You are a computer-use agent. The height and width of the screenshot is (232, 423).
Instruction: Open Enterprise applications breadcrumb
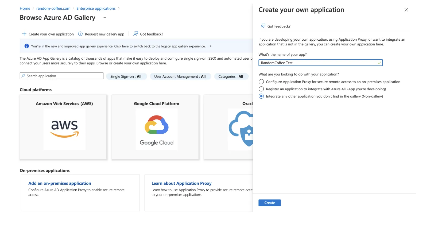[x=96, y=9]
